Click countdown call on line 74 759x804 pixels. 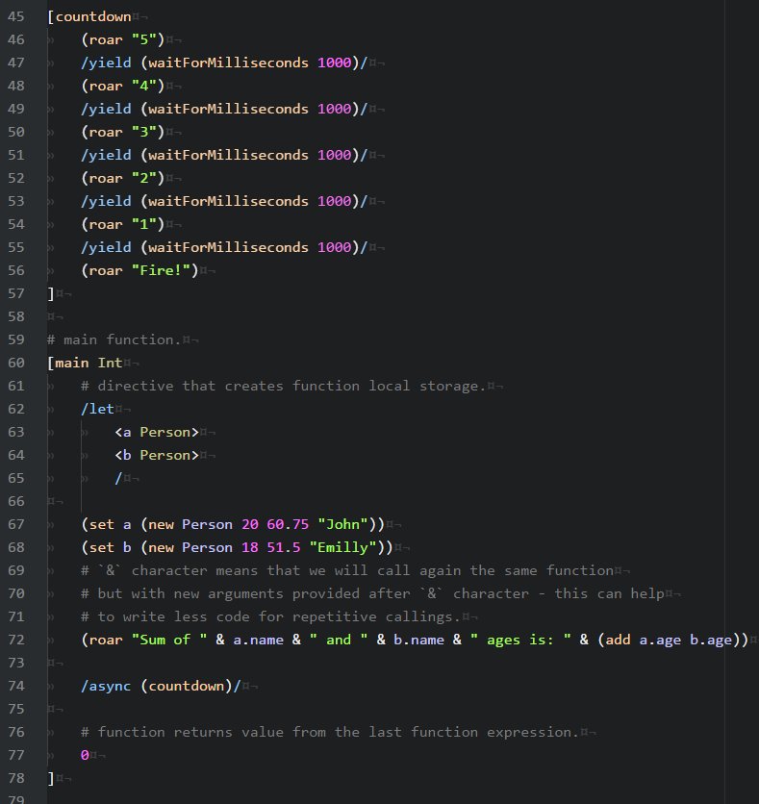click(x=187, y=686)
